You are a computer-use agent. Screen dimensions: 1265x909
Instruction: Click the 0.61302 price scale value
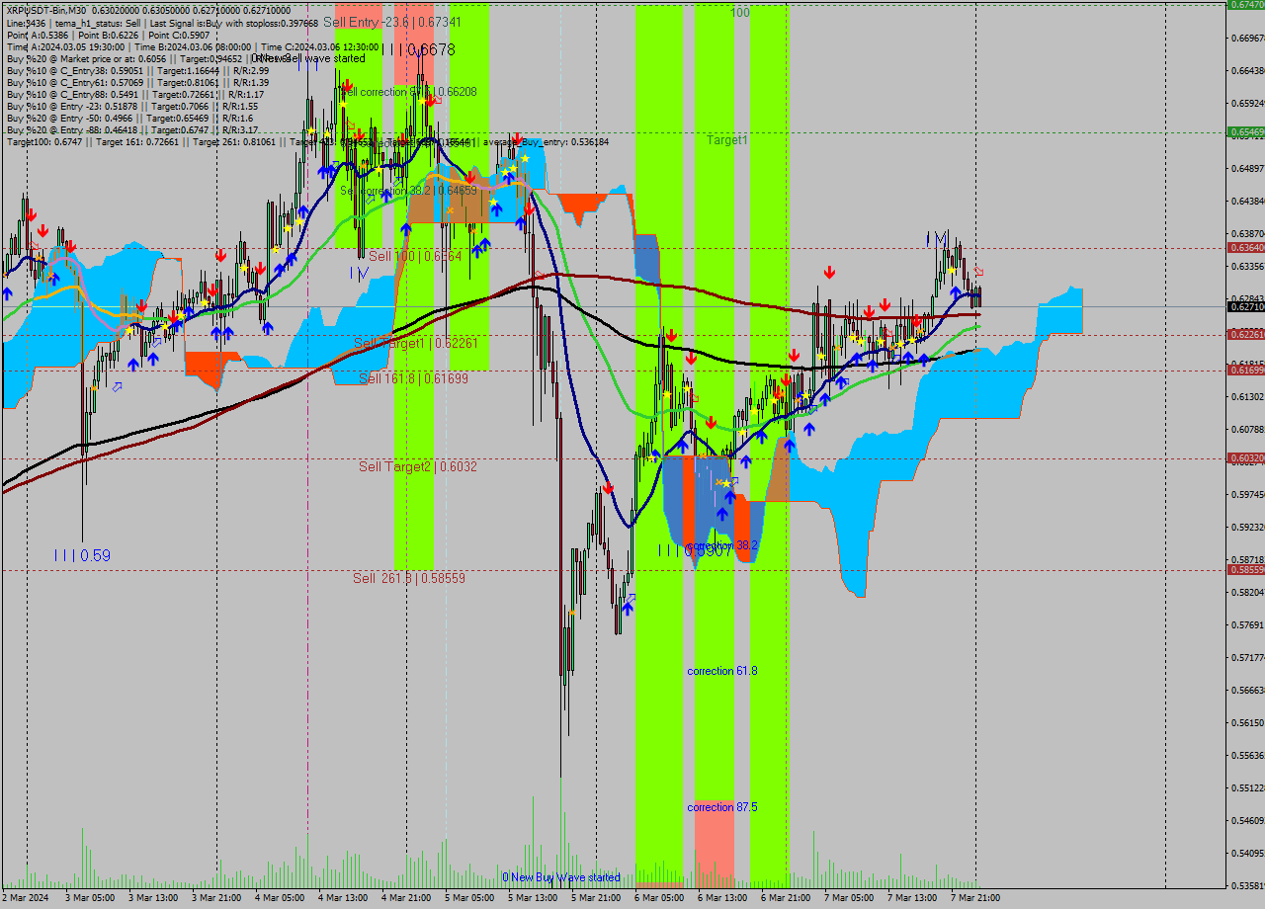point(1247,397)
